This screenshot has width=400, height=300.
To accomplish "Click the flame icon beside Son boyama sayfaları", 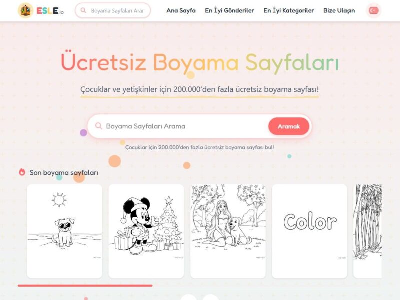I will point(22,172).
